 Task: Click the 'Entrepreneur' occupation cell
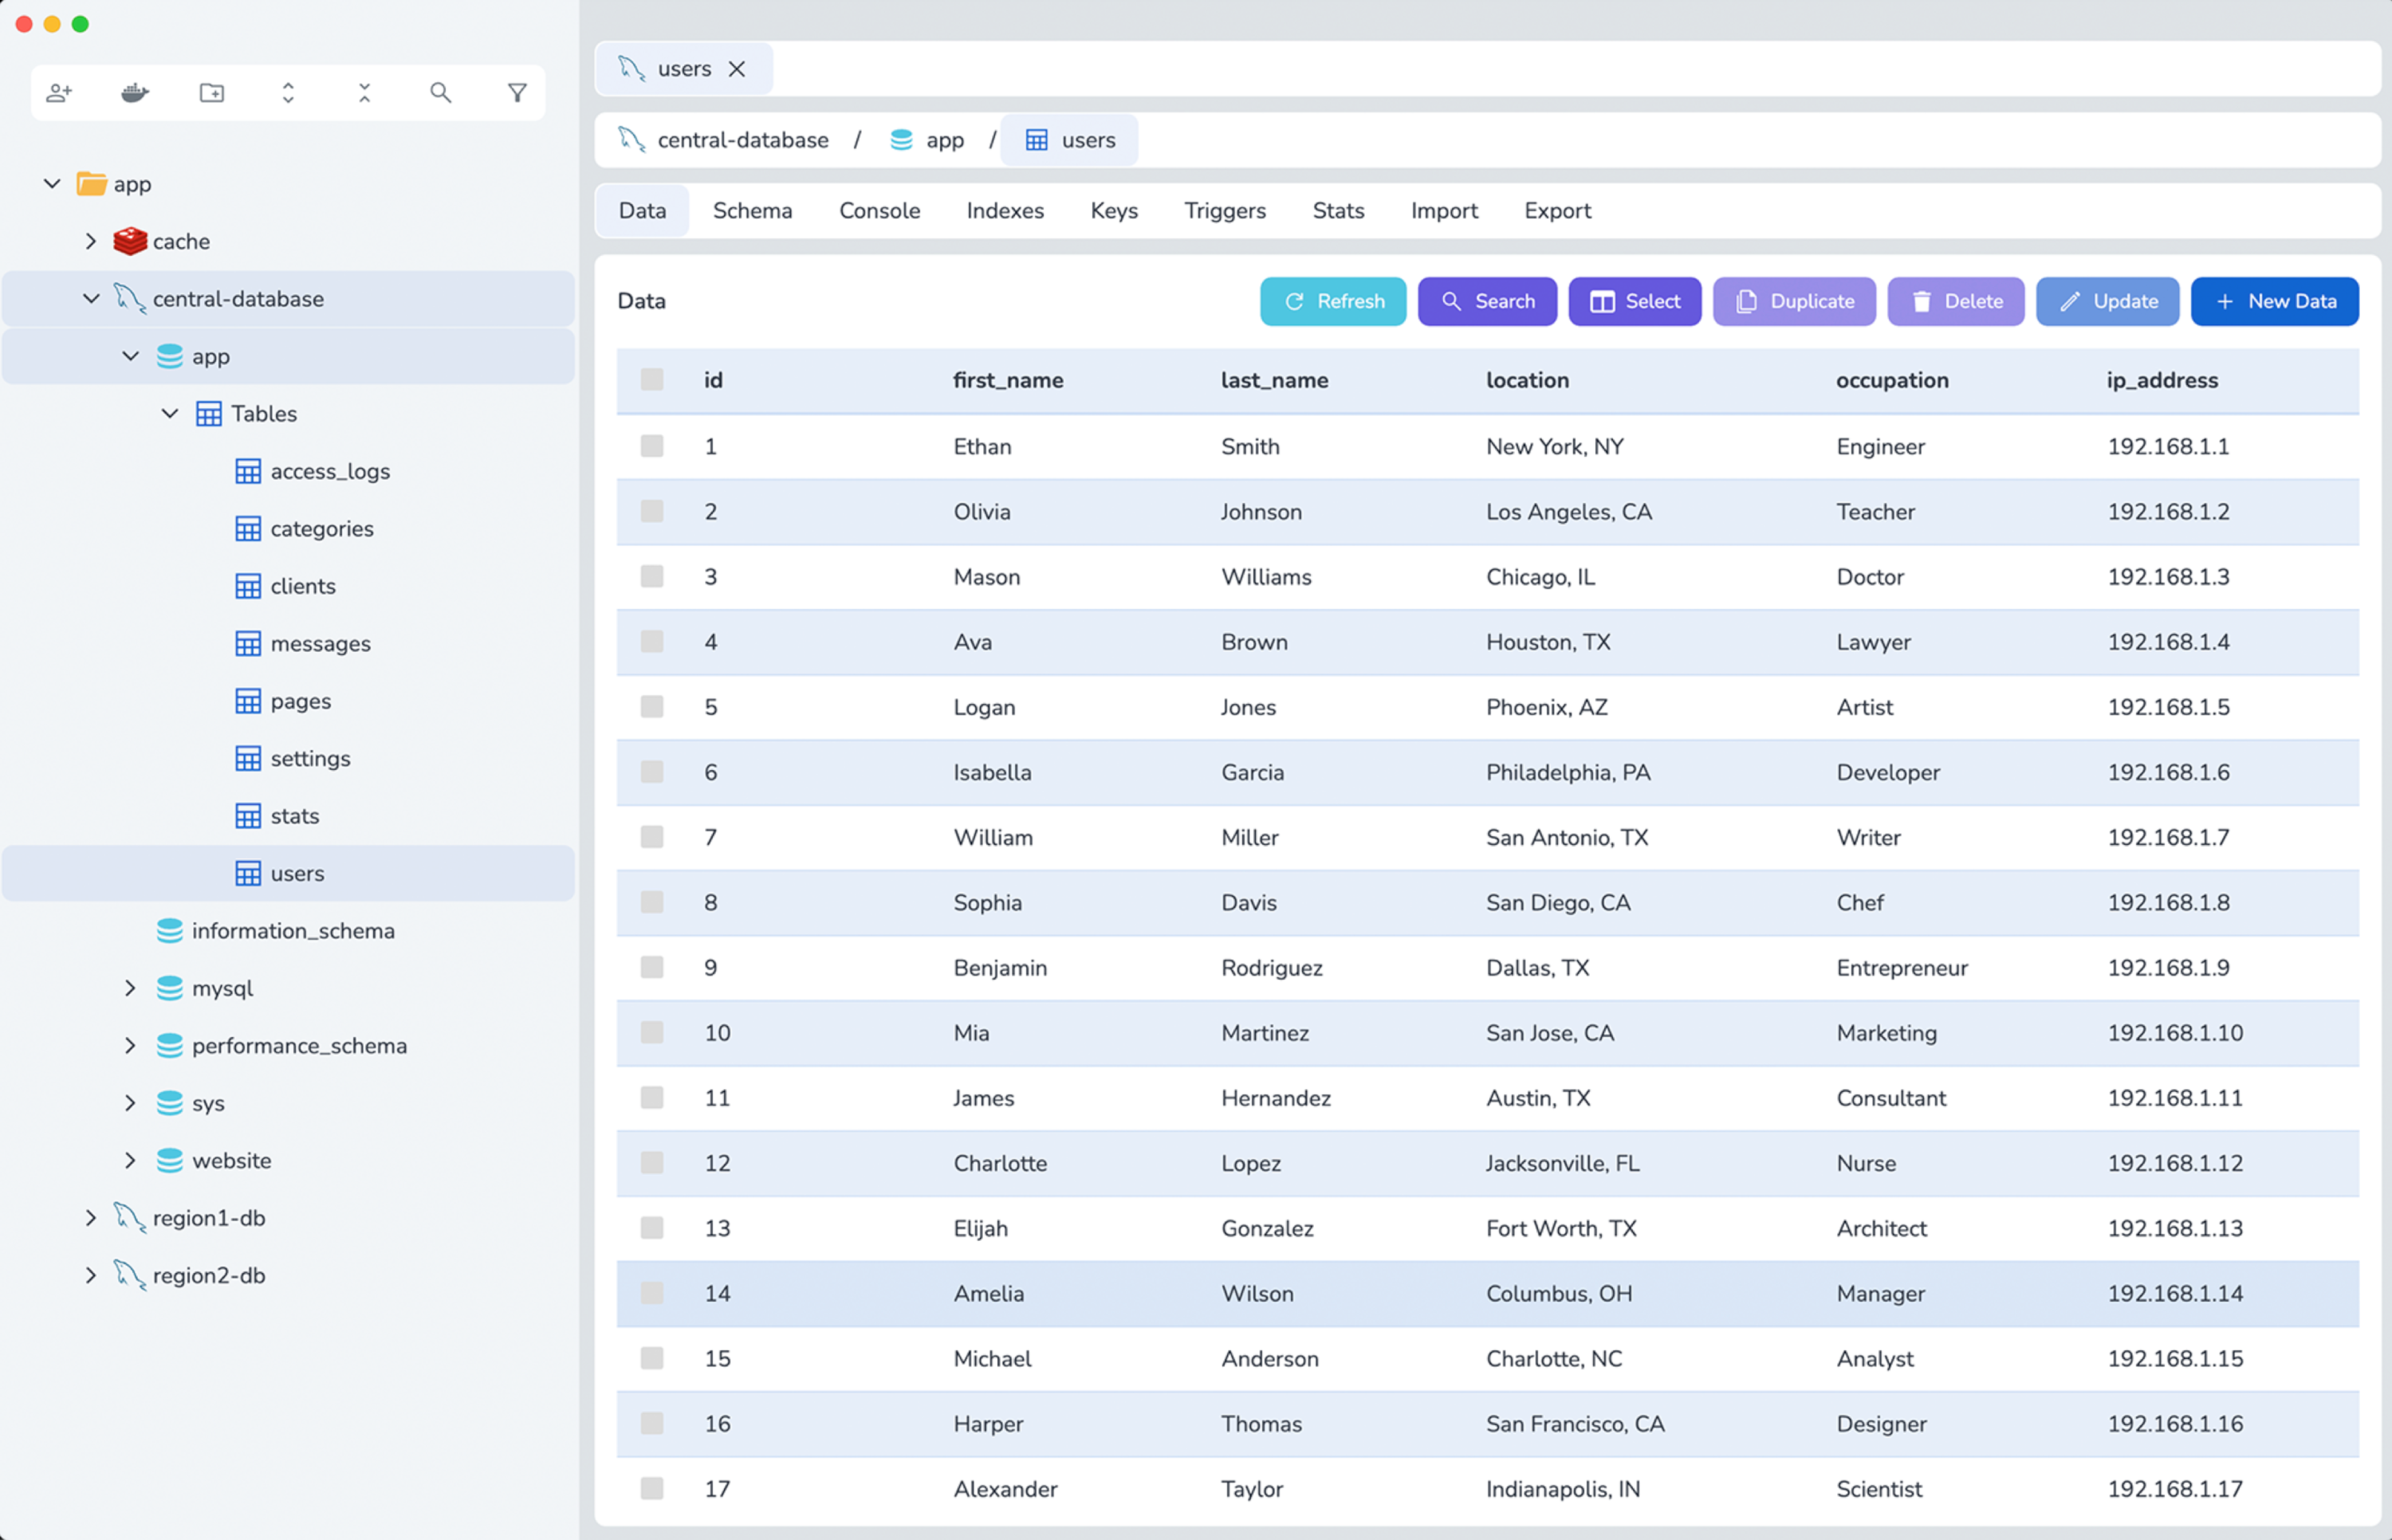[x=1901, y=967]
